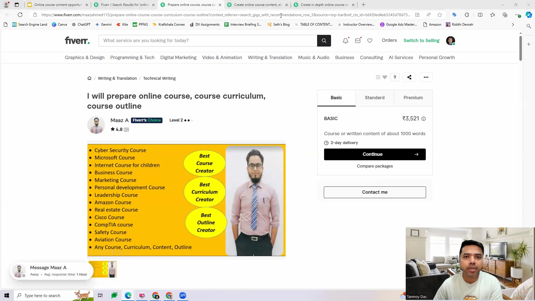Click Compare packages link
Viewport: 535px width, 301px height.
tap(375, 166)
